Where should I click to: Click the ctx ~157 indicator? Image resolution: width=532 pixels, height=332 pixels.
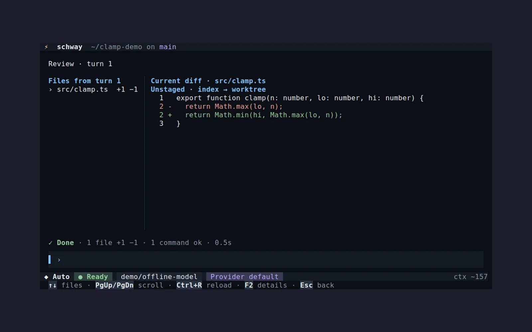[470, 277]
